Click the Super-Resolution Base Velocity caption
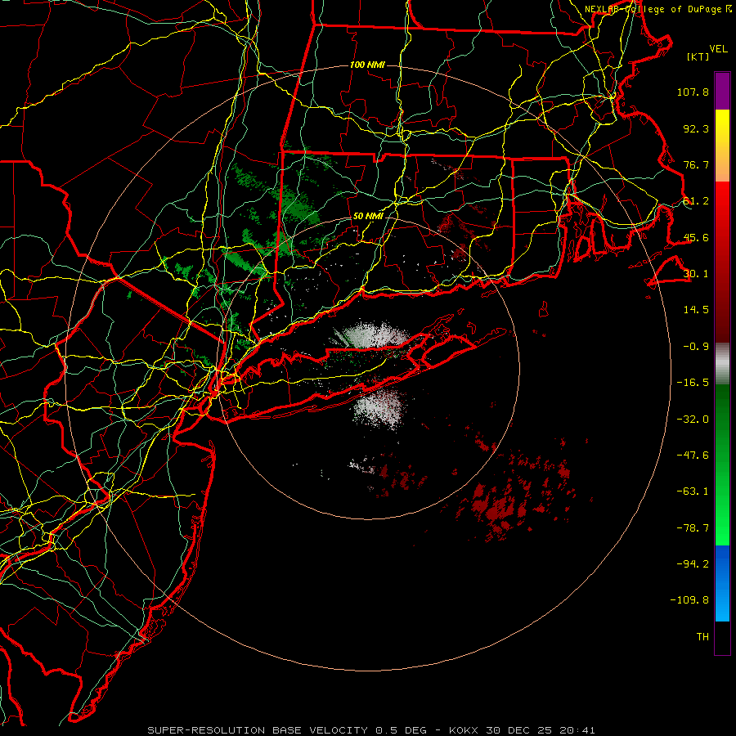 (x=371, y=730)
